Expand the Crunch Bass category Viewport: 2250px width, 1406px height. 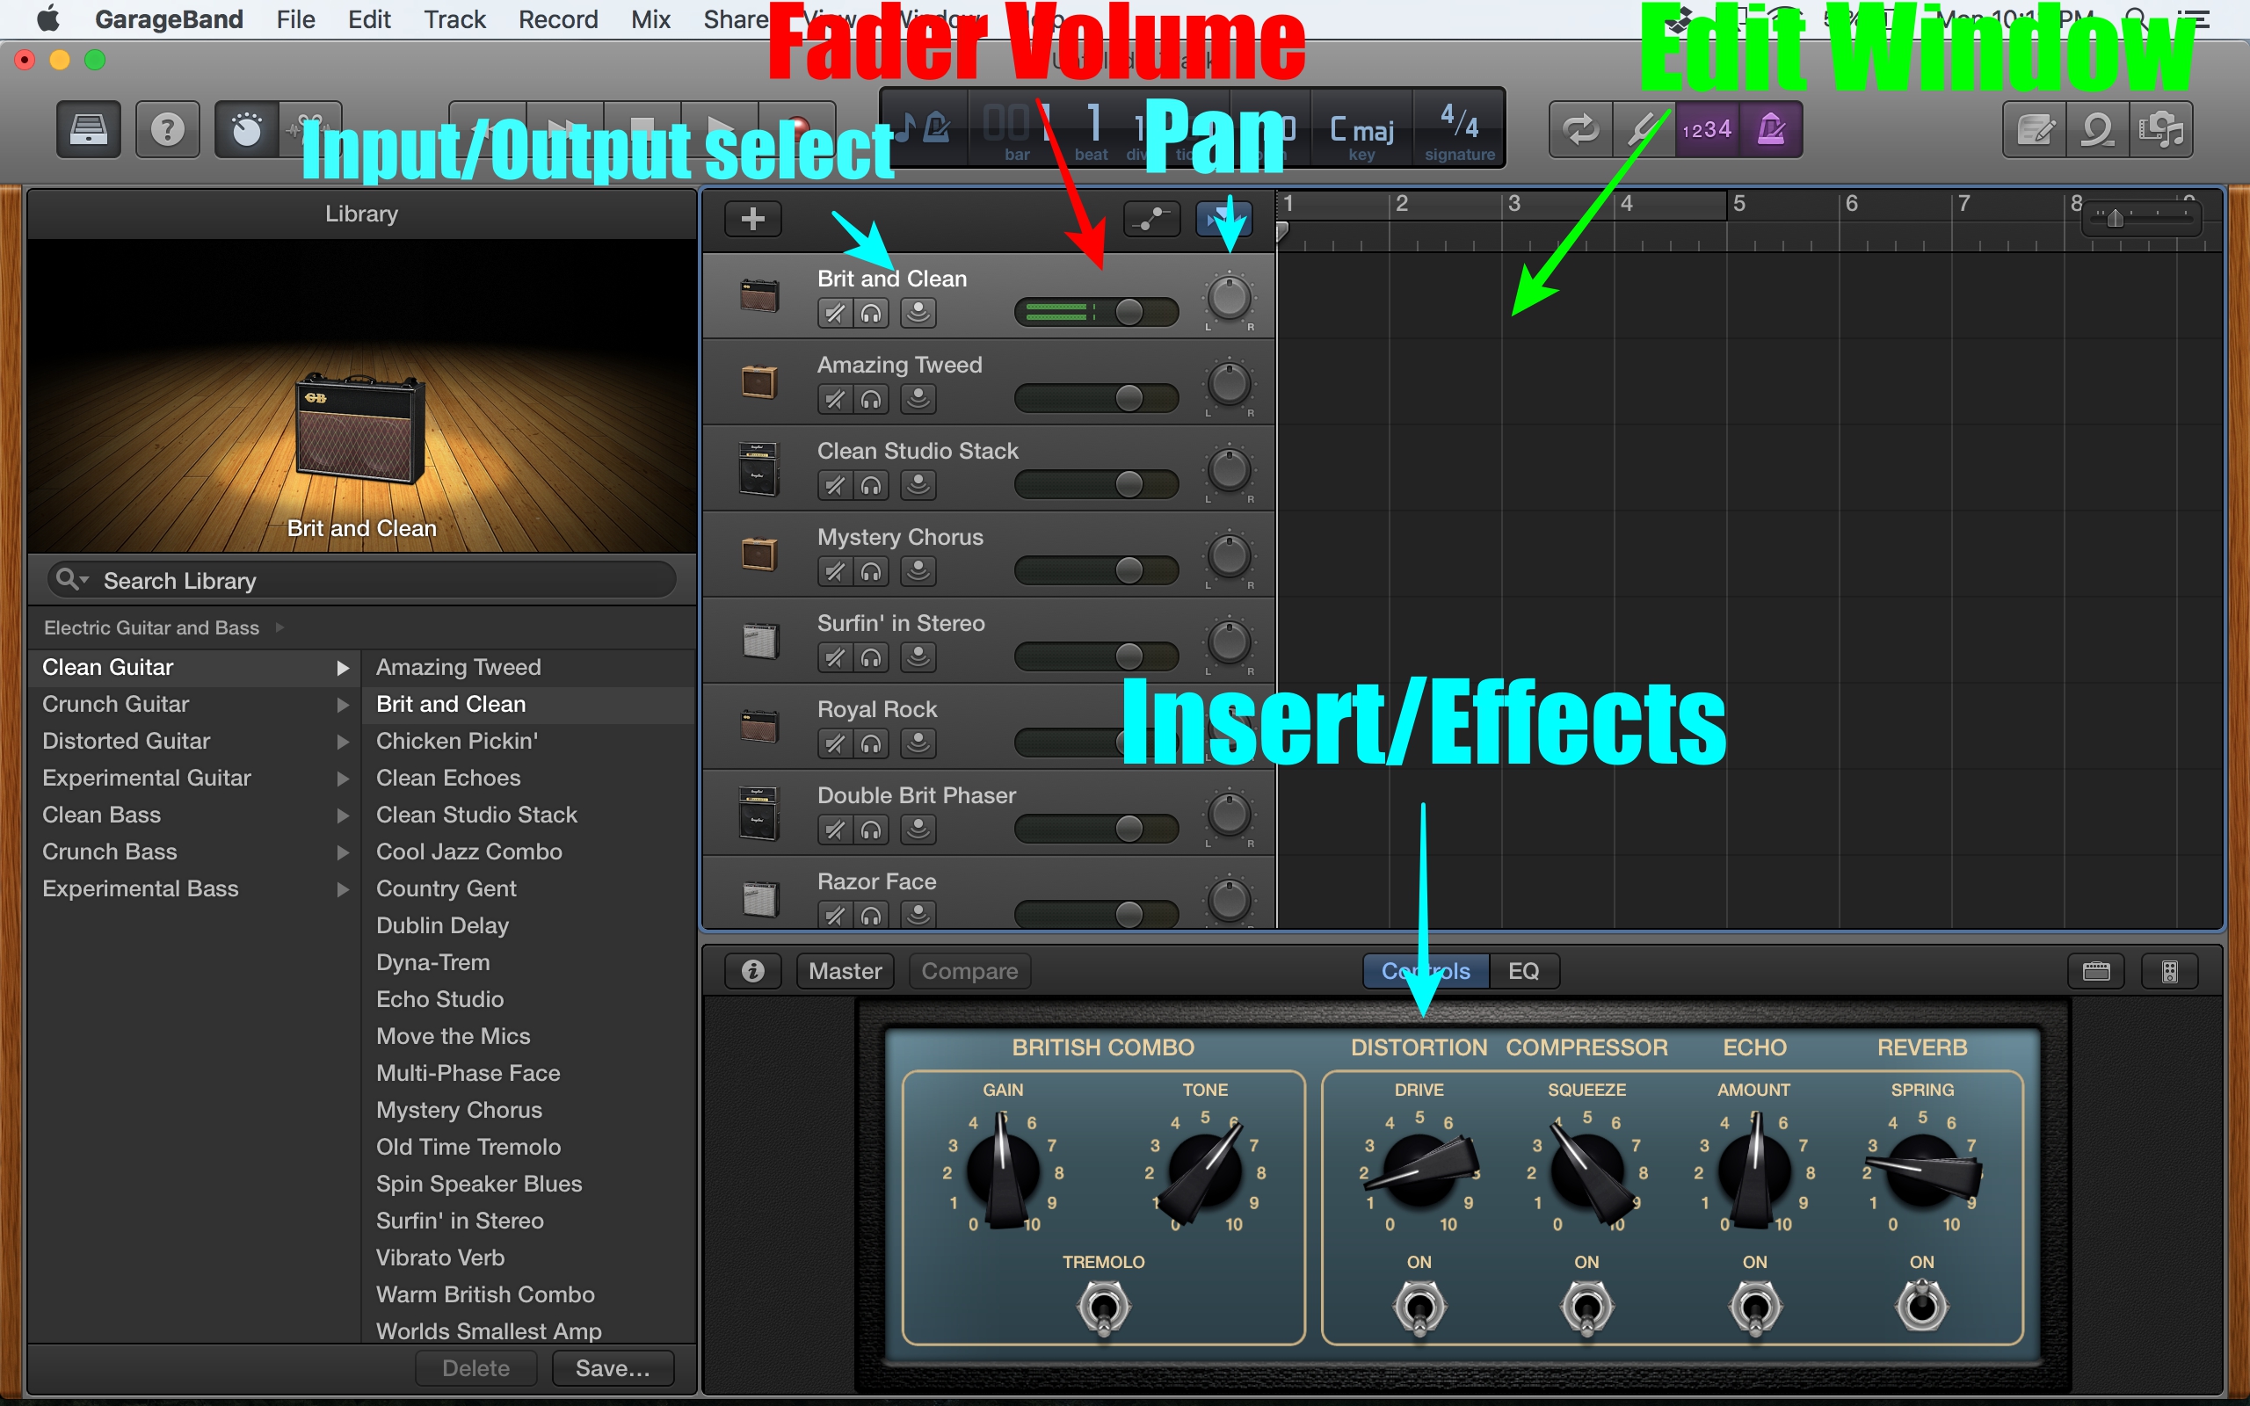click(x=342, y=852)
